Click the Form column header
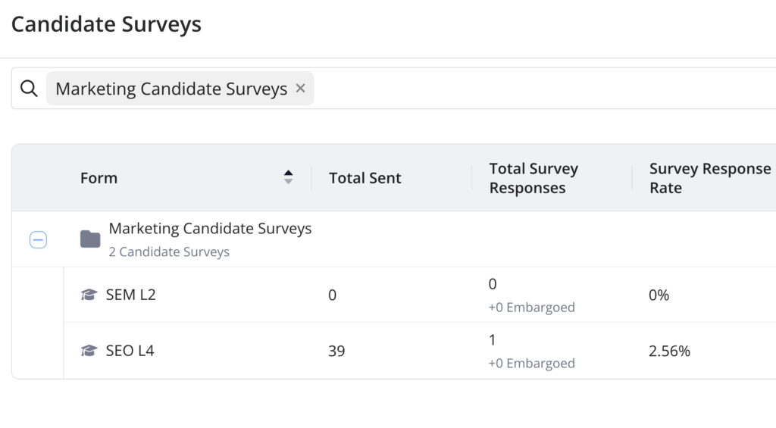Image resolution: width=776 pixels, height=428 pixels. [99, 178]
